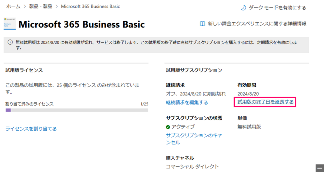Viewport: 324px width, 172px height.
Task: Open 新しい課金エクスペリエンスに関する詳細情報 link
Action: pyautogui.click(x=257, y=24)
